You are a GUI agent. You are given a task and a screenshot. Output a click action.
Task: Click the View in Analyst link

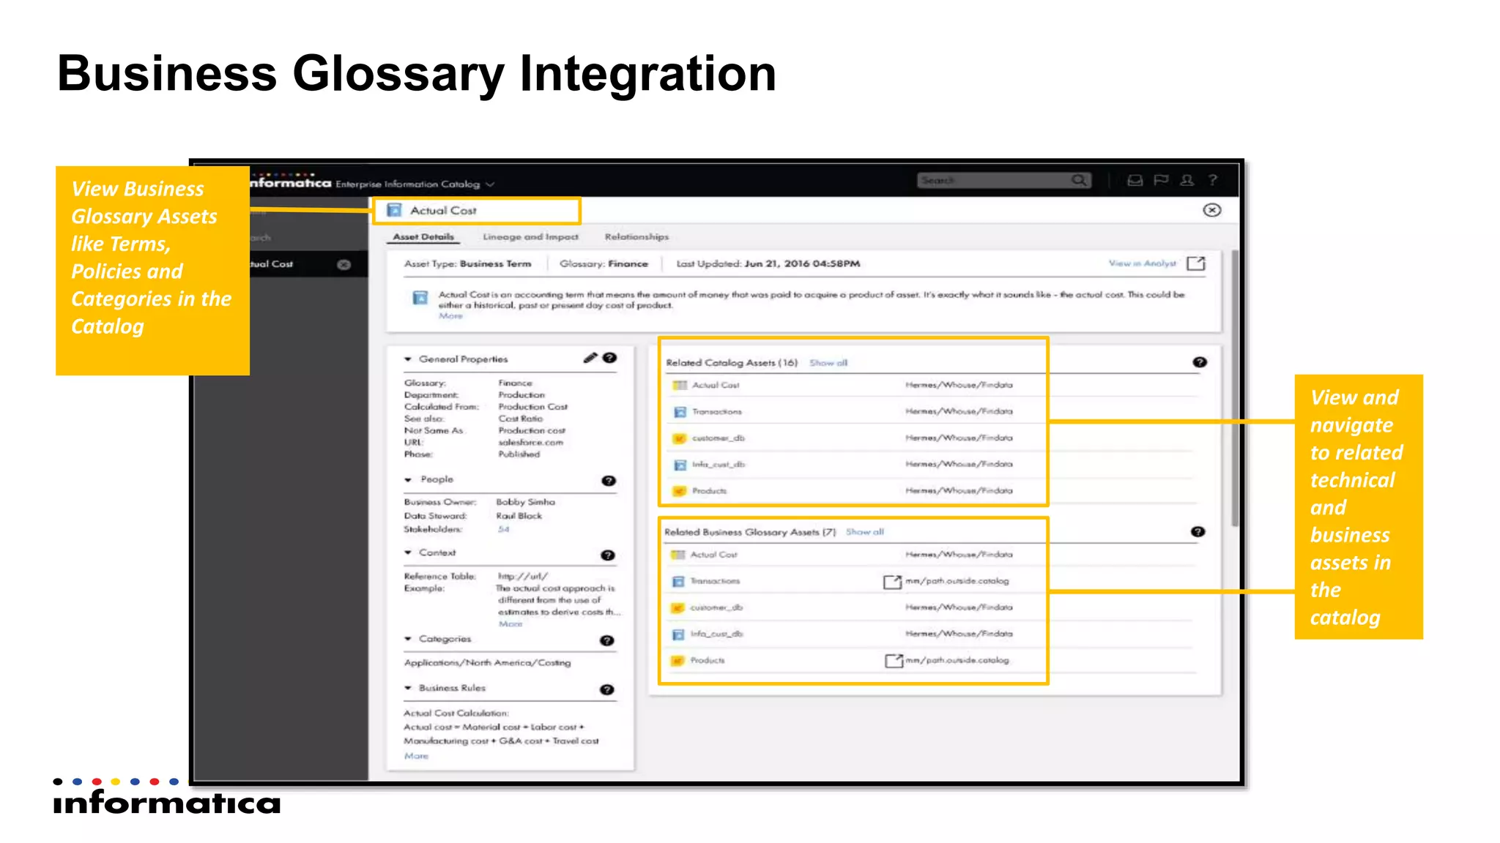[x=1142, y=263]
